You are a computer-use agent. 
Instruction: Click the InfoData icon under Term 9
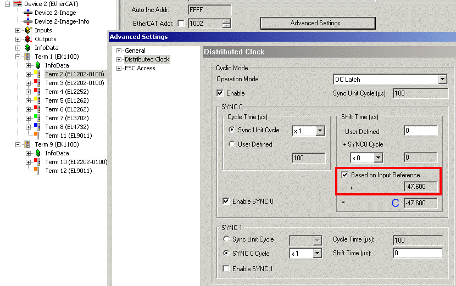(x=38, y=153)
